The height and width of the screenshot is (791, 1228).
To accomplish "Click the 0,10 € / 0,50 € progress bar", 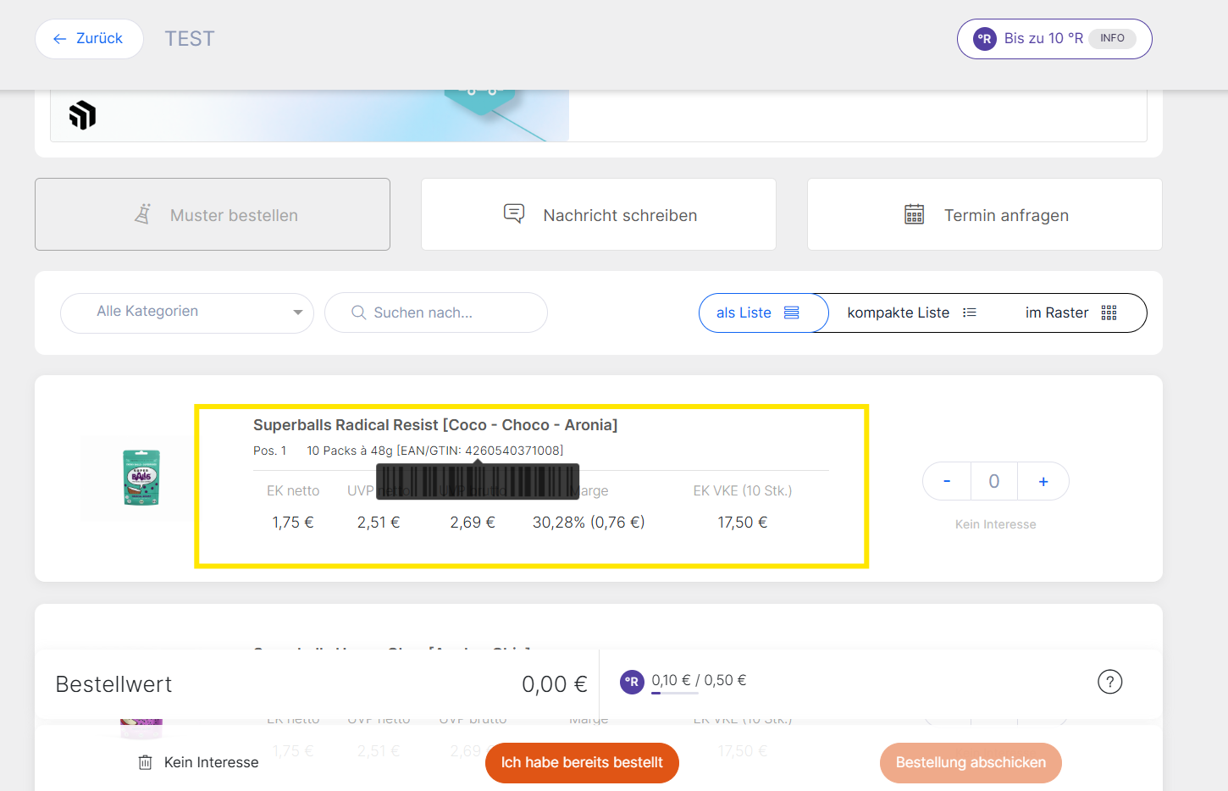I will click(x=675, y=693).
